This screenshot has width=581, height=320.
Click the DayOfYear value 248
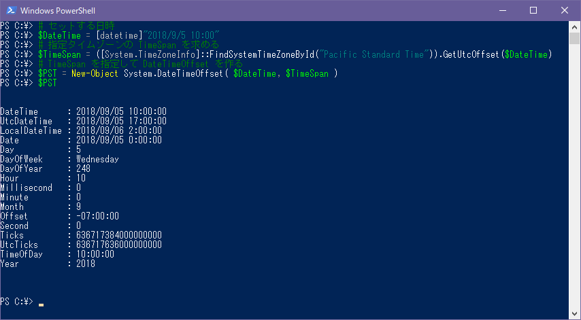(x=84, y=168)
